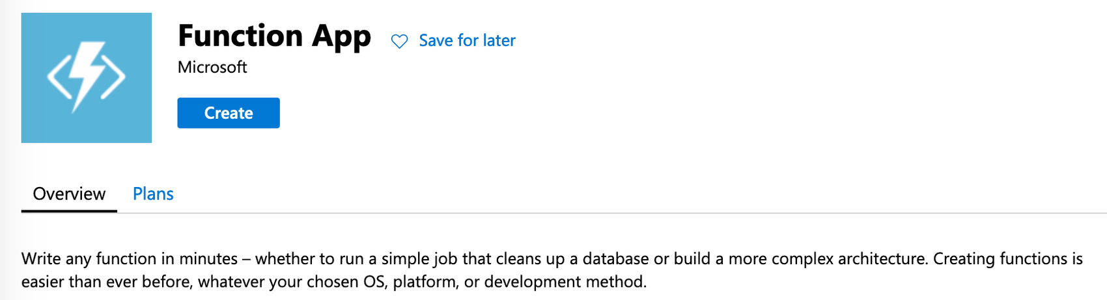The width and height of the screenshot is (1107, 300).
Task: Click the left angle bracket in the logo
Action: (x=58, y=78)
